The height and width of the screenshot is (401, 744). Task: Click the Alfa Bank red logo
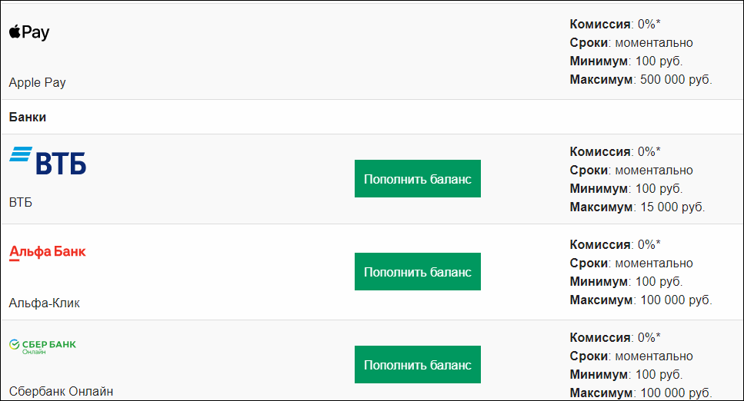coord(48,252)
